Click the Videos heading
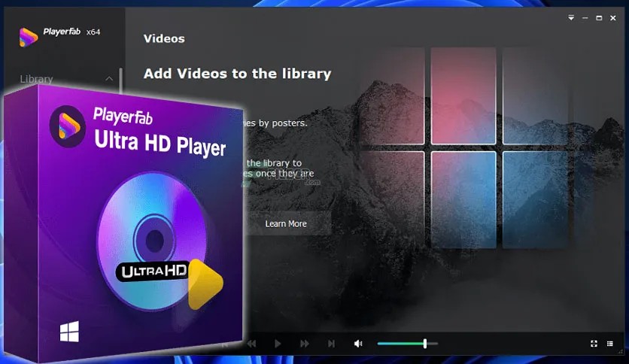Viewport: 629px width, 364px height. pyautogui.click(x=164, y=39)
